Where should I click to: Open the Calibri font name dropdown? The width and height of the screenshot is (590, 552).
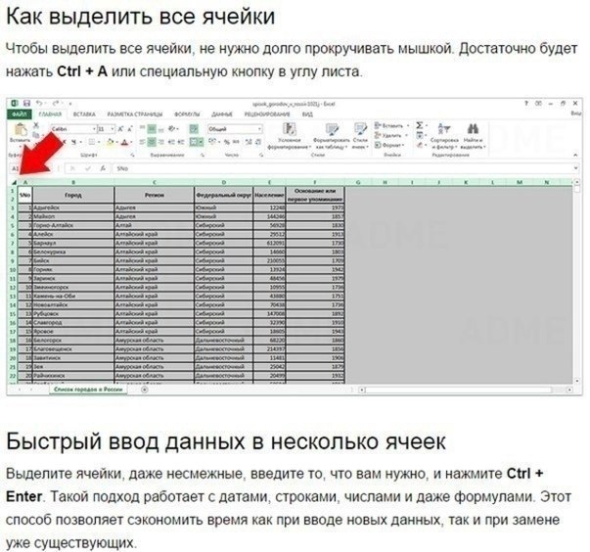click(94, 129)
